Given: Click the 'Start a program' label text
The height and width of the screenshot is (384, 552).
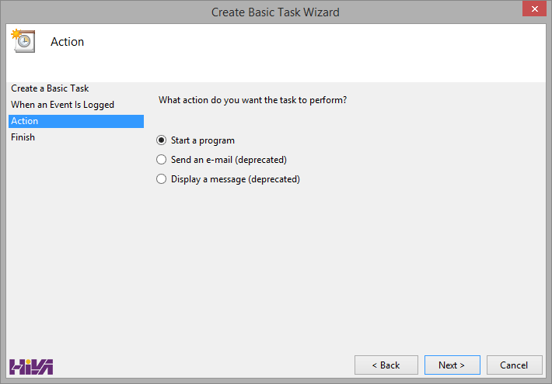Looking at the screenshot, I should pos(203,140).
